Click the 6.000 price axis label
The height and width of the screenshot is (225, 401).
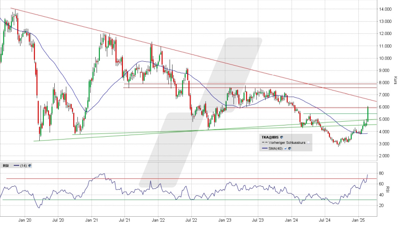[x=384, y=107]
